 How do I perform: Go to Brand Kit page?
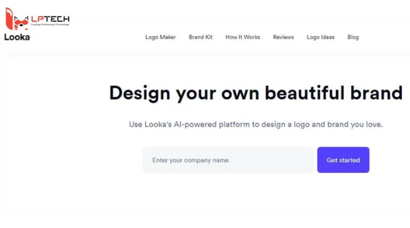tap(200, 37)
